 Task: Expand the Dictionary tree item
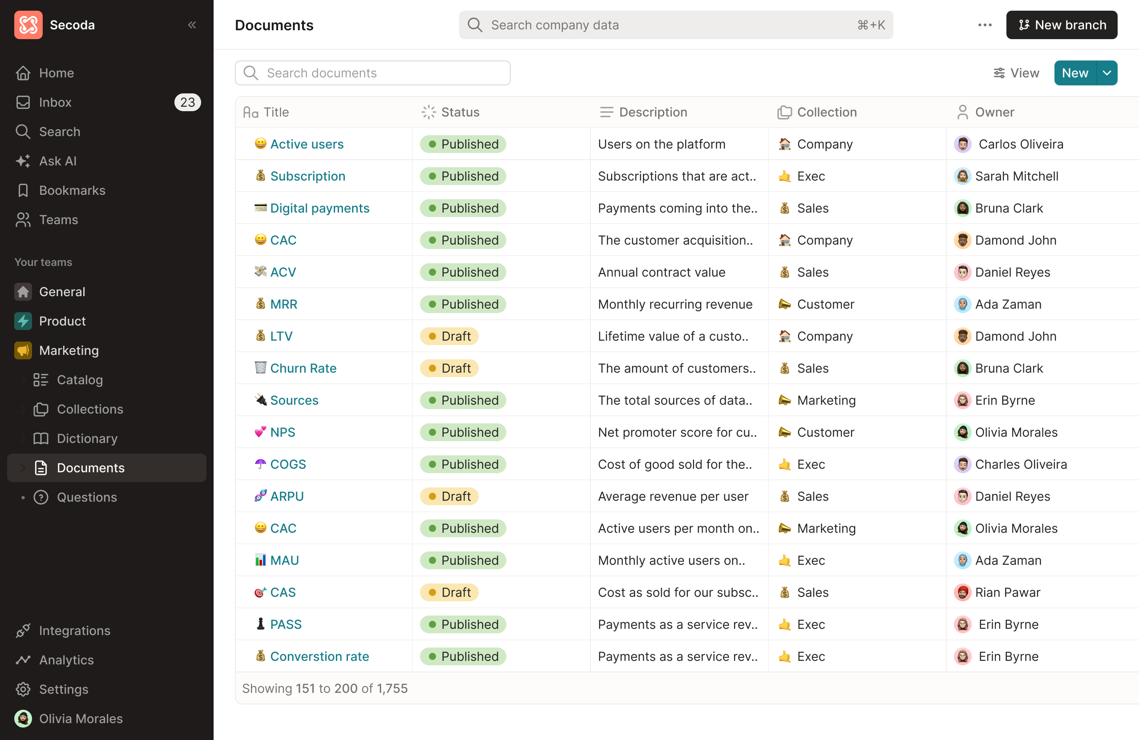click(x=23, y=438)
